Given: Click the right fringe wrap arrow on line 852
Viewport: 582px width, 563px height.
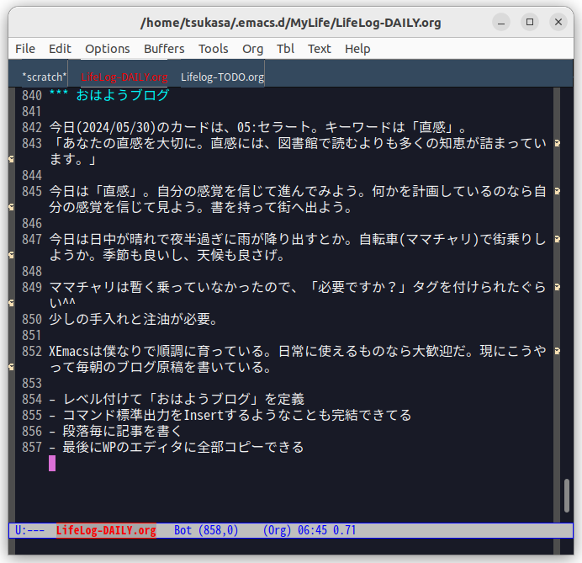Looking at the screenshot, I should pos(557,351).
